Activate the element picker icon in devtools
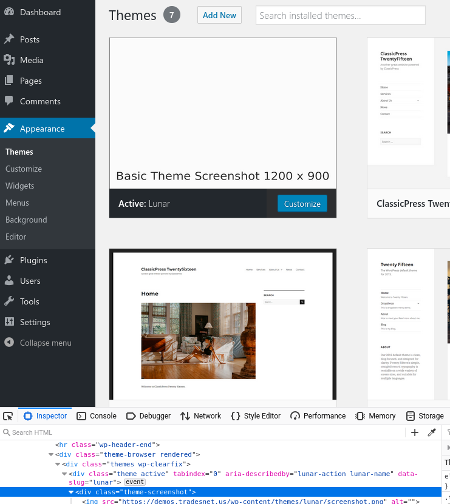The width and height of the screenshot is (450, 504). (x=8, y=416)
